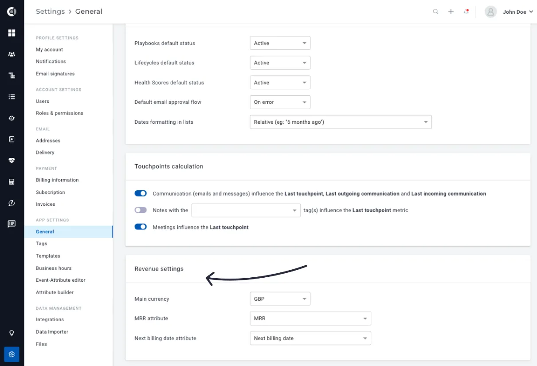Open Lifecycles default status dropdown
The image size is (537, 366).
pos(280,63)
